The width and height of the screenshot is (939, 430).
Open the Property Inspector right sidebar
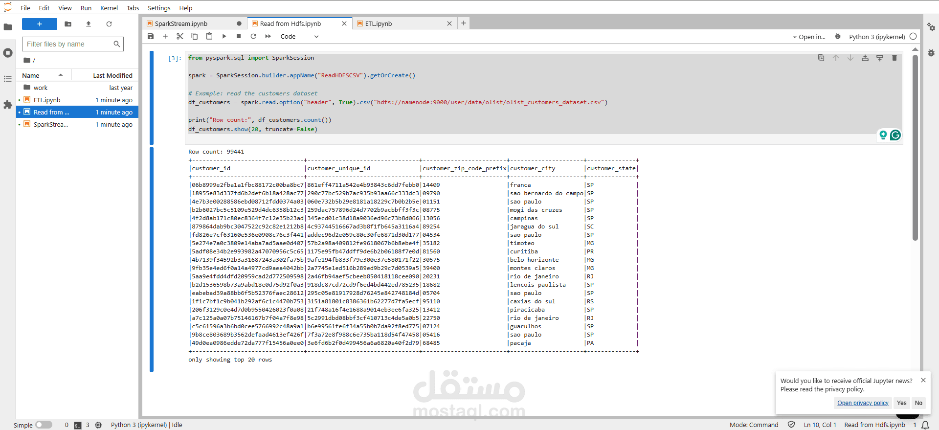point(931,27)
